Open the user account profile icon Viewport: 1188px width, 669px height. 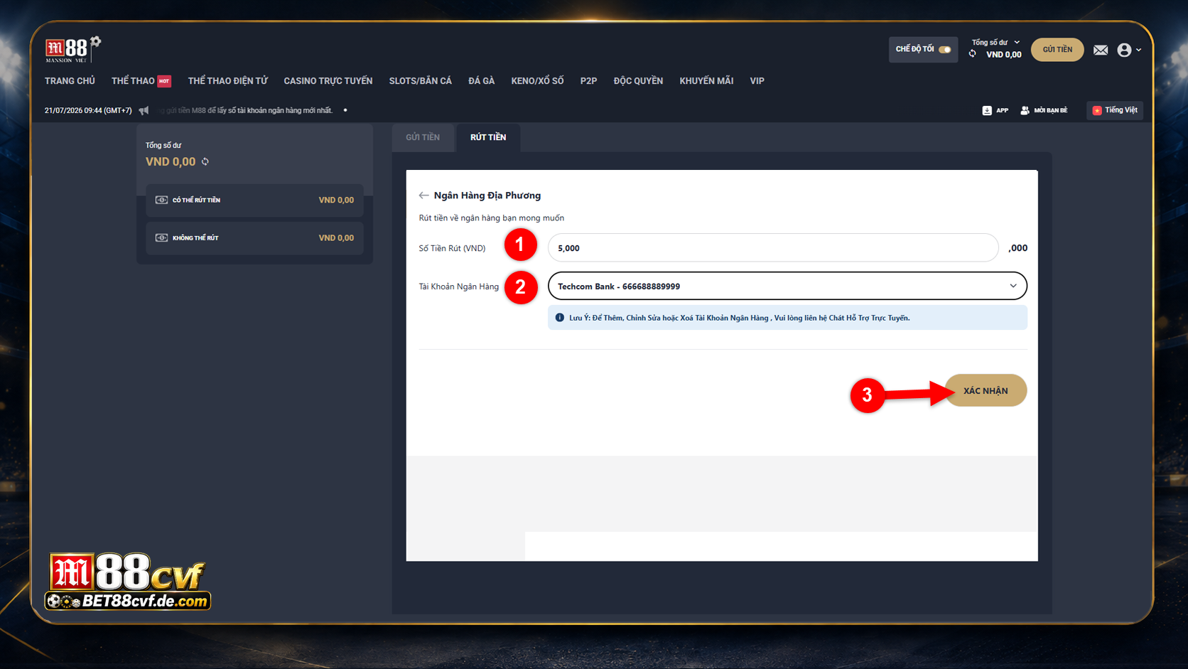(x=1124, y=50)
